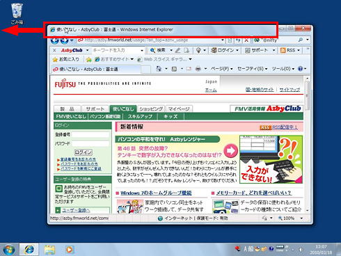The width and height of the screenshot is (341, 256).
Task: Click the Home icon in the command bar
Action: pyautogui.click(x=159, y=69)
